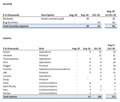Image resolution: width=120 pixels, height=102 pixels.
Task: Select the Luciano row name
Action: click(7, 76)
